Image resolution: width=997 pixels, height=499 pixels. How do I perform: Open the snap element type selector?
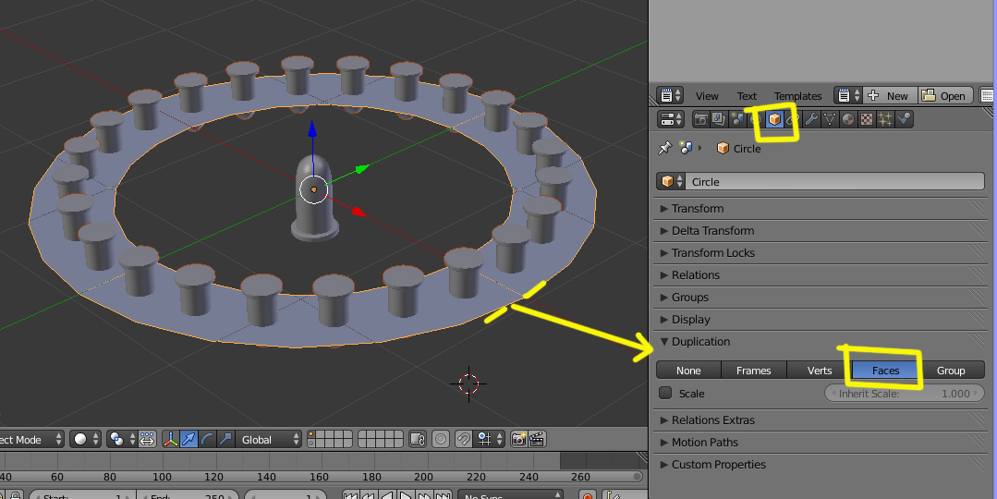coord(491,439)
